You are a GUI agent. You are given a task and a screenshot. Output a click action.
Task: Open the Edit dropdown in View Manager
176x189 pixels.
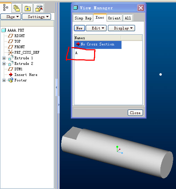click(x=96, y=28)
